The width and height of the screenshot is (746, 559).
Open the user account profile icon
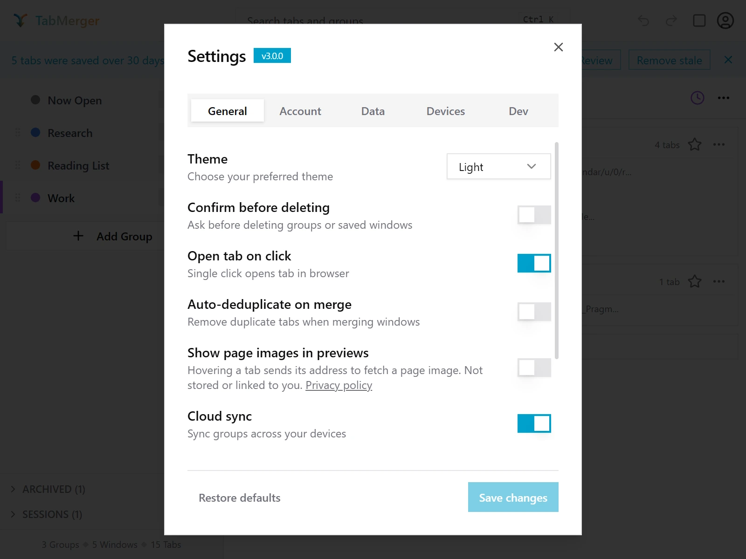725,20
